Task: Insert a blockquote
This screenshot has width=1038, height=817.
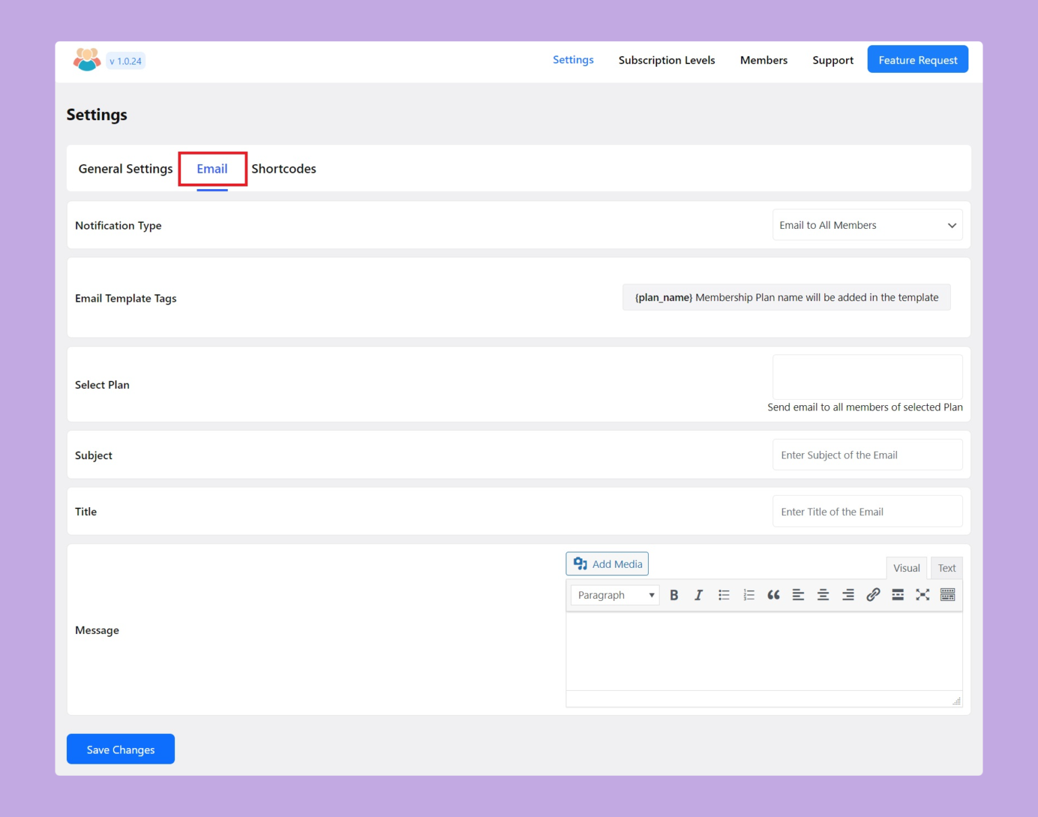Action: pyautogui.click(x=773, y=595)
